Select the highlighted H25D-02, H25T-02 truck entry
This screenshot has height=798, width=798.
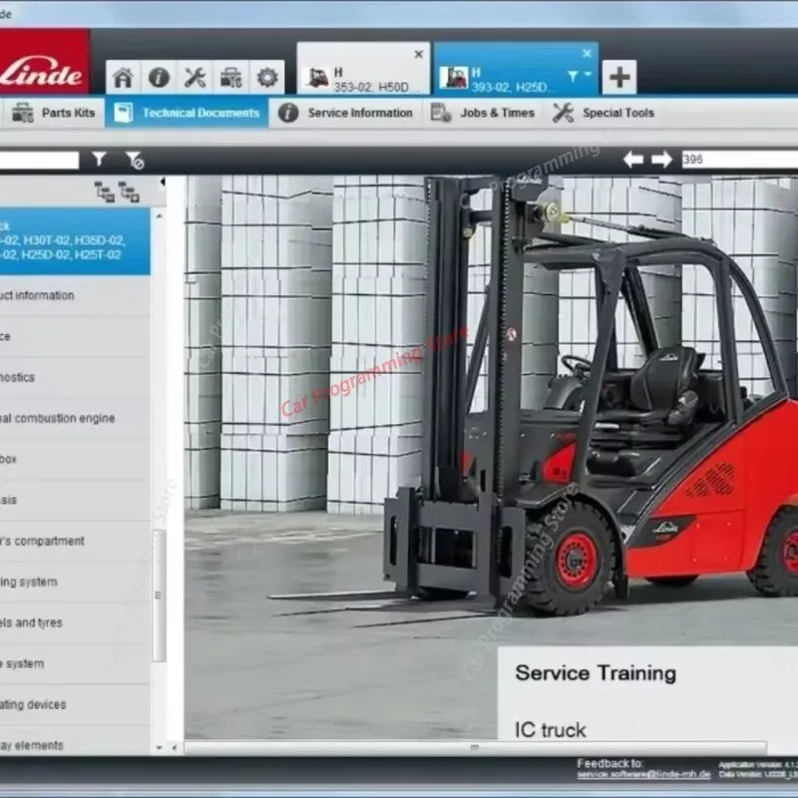coord(75,241)
